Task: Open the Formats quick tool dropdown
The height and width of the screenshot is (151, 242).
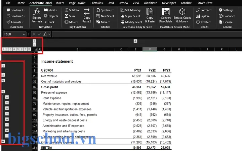Action: click(x=15, y=22)
